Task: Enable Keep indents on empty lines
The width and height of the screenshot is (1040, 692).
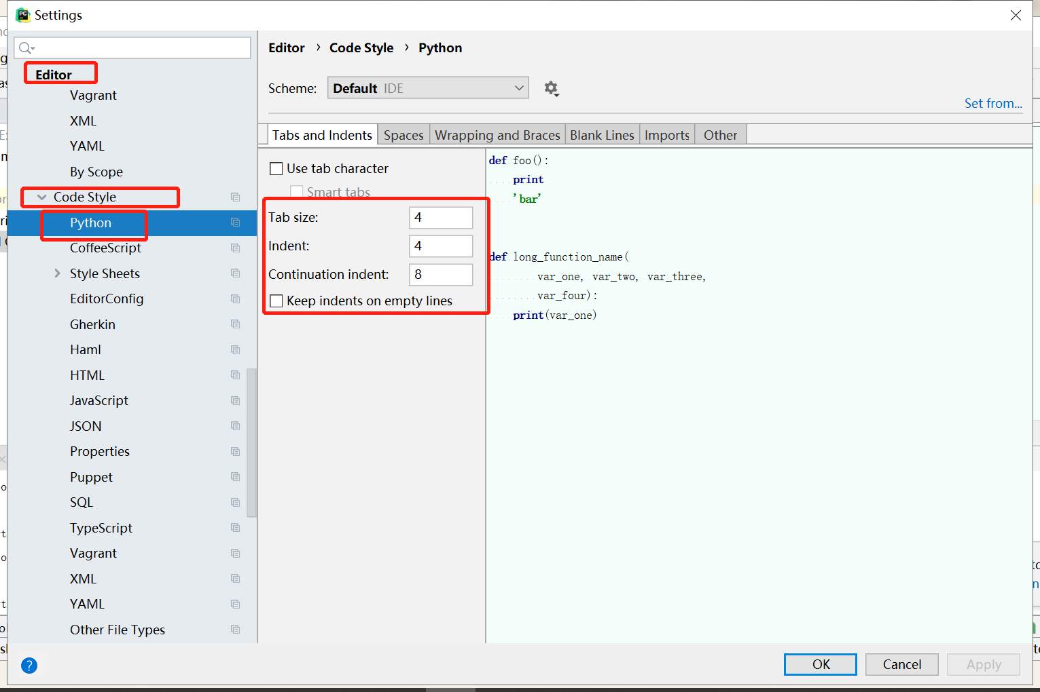Action: coord(276,301)
